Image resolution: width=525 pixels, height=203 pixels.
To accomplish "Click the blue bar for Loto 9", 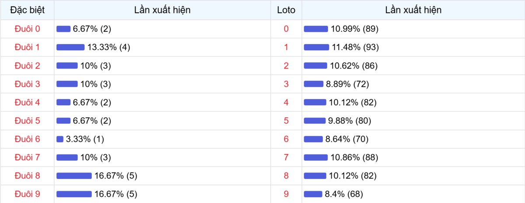I will (x=313, y=194).
